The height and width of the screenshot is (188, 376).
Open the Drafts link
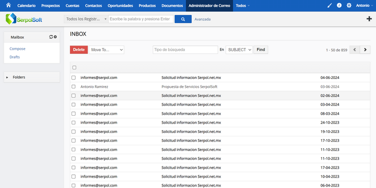pos(15,57)
